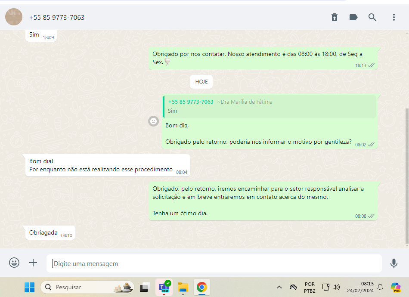Screen dimensions: 409x297
Task: Click the plus attachment button
Action: [x=33, y=263]
